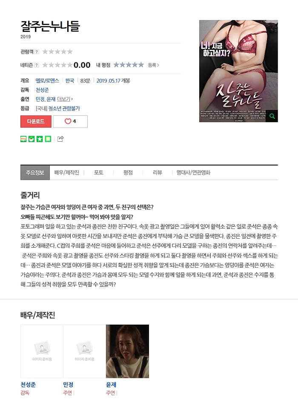The image size is (298, 405).
Task: Click the green star bookmark icon
Action: point(40,139)
